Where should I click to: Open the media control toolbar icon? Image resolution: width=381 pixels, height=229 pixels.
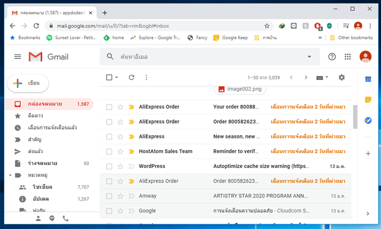click(x=346, y=26)
